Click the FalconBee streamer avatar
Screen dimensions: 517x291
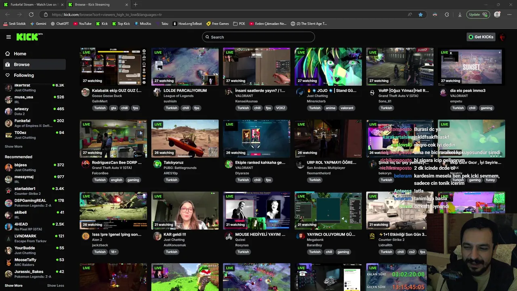(x=85, y=164)
